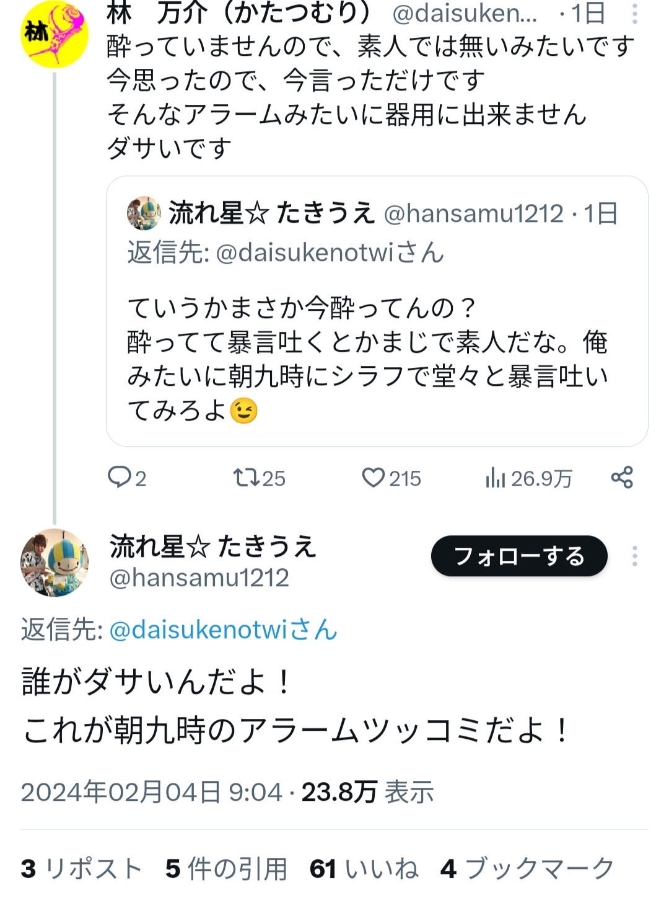This screenshot has width=669, height=897.
Task: Click the reply speech bubble icon
Action: 118,478
